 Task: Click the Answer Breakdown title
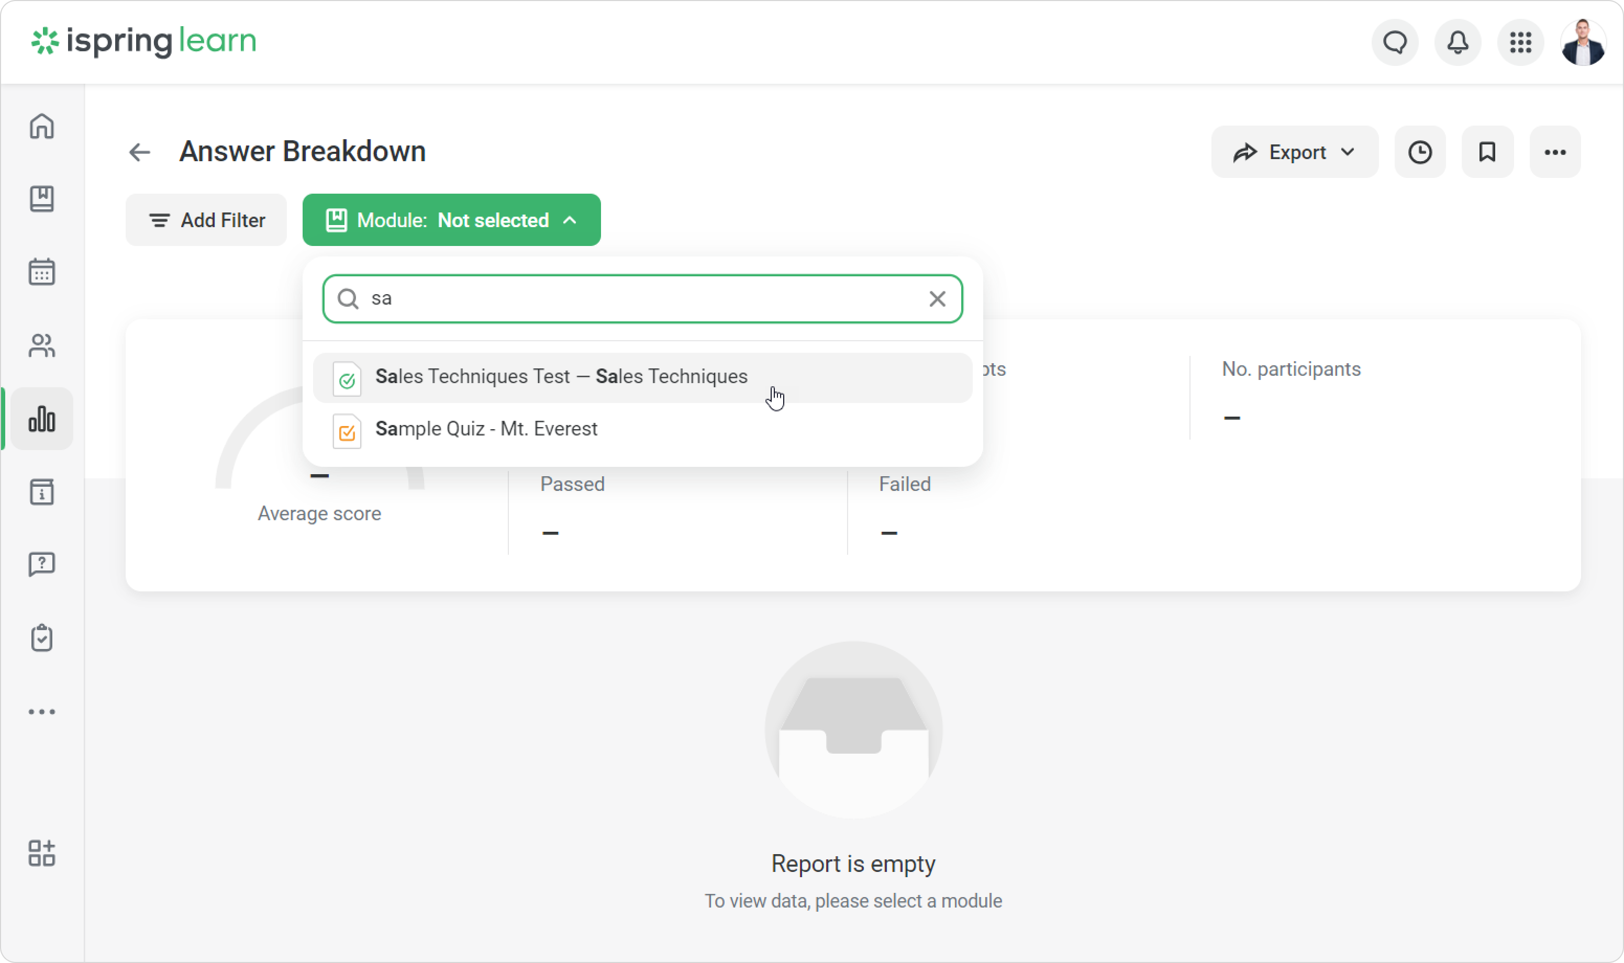click(303, 151)
